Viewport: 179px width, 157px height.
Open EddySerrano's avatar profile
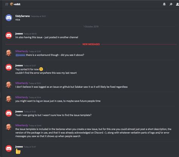click(9, 18)
